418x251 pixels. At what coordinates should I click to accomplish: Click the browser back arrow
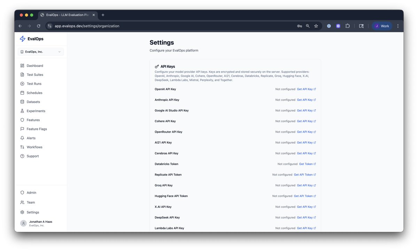click(20, 26)
